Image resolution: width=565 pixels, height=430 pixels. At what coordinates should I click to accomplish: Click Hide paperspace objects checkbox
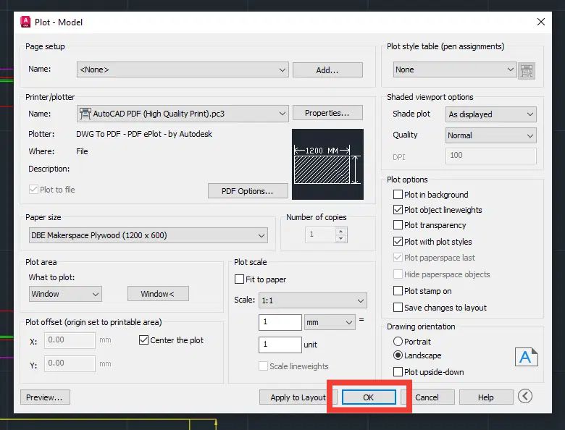pos(398,274)
